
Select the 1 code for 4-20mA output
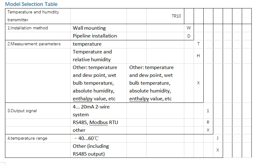(x=208, y=111)
